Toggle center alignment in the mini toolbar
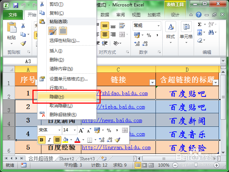The image size is (229, 172). click(x=57, y=140)
